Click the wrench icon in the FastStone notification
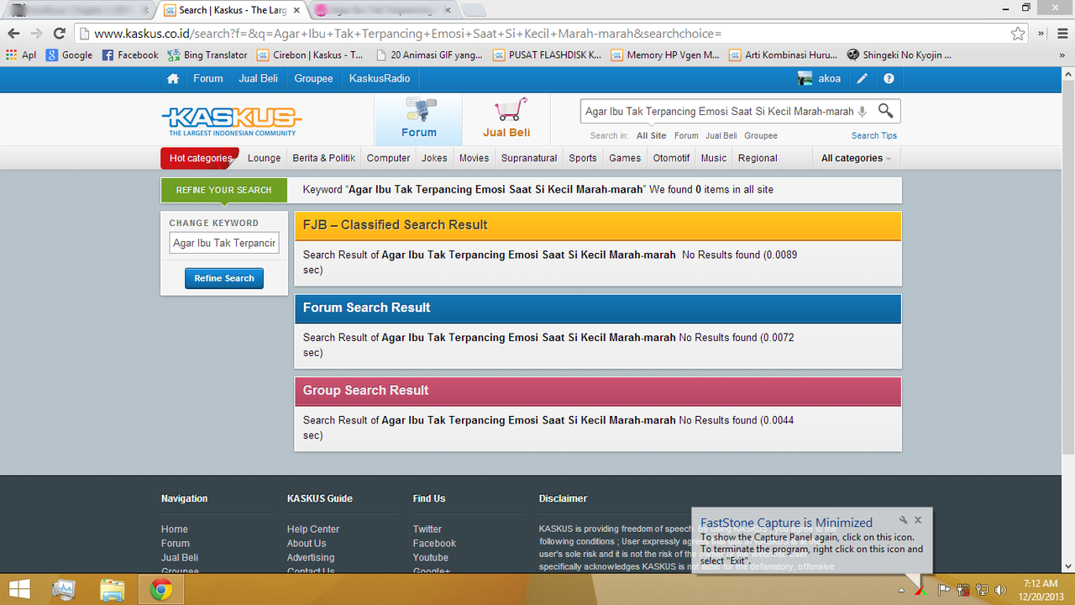1075x605 pixels. [x=904, y=520]
